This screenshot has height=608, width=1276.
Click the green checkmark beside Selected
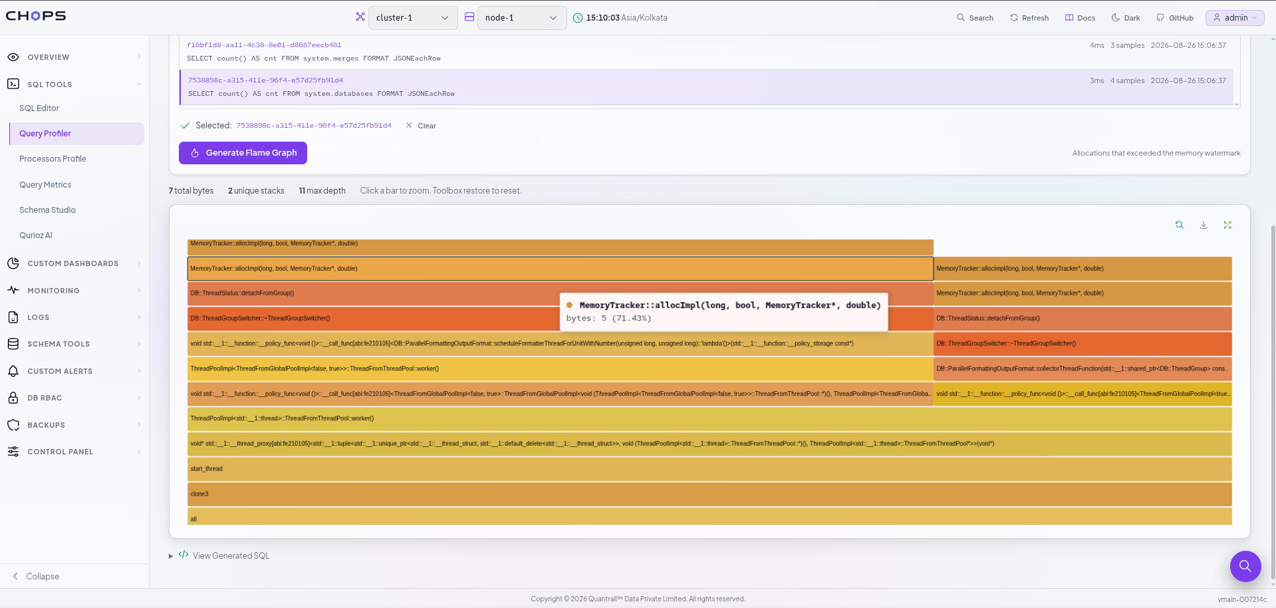(x=185, y=126)
